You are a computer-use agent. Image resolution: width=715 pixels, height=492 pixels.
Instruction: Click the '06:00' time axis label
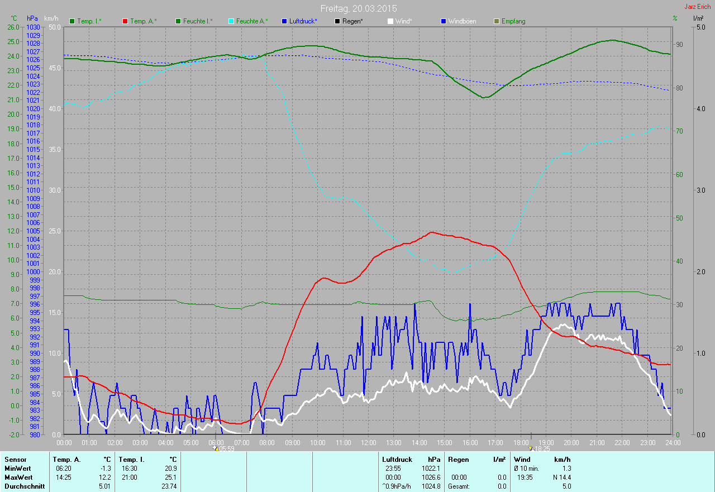[x=216, y=443]
